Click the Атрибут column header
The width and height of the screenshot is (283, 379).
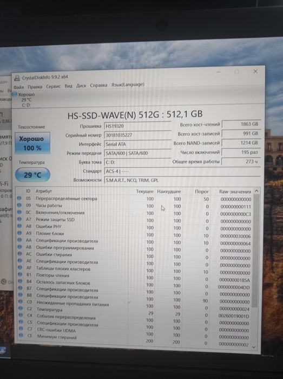(44, 191)
